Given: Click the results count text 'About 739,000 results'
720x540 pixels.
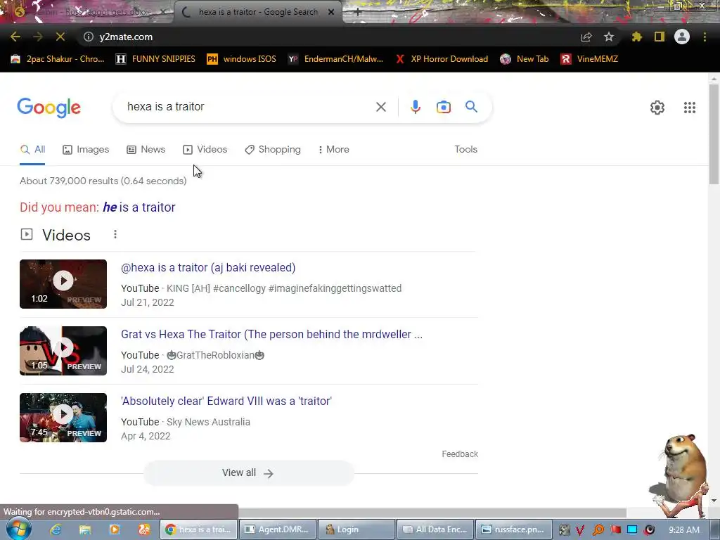Looking at the screenshot, I should pyautogui.click(x=103, y=181).
